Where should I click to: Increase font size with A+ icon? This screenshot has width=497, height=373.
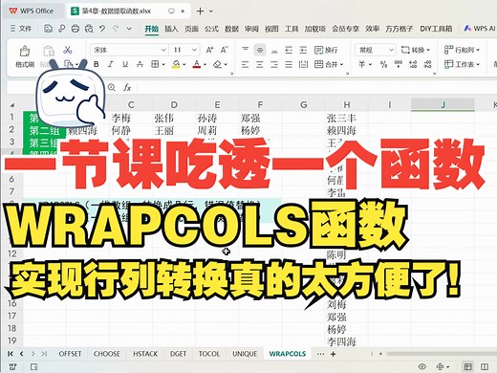[x=209, y=50]
